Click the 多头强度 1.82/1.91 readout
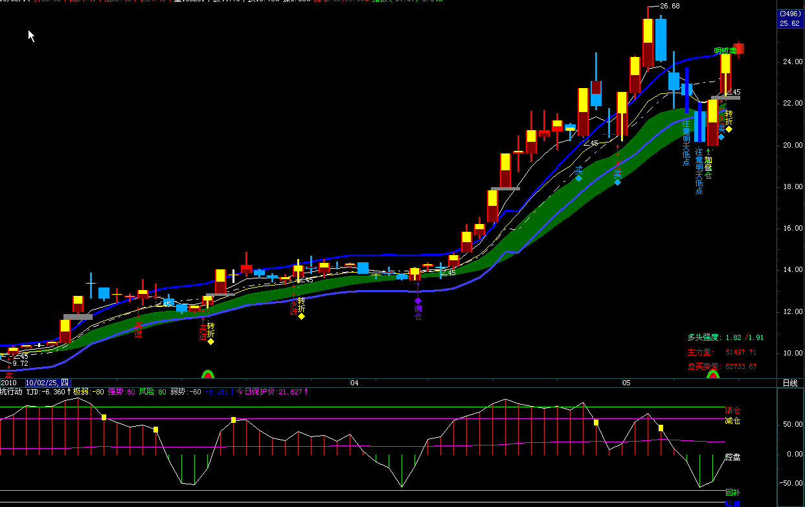 click(x=725, y=337)
